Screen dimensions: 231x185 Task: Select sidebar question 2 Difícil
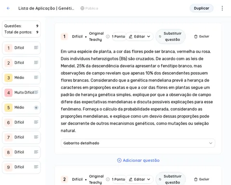[x=21, y=63]
